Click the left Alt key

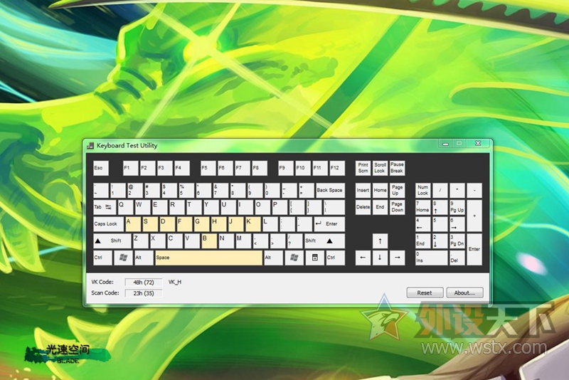[x=144, y=258]
